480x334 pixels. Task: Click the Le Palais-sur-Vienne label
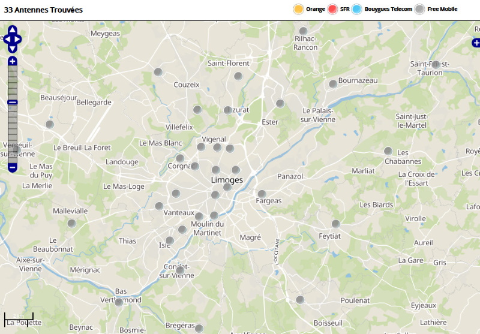(318, 115)
